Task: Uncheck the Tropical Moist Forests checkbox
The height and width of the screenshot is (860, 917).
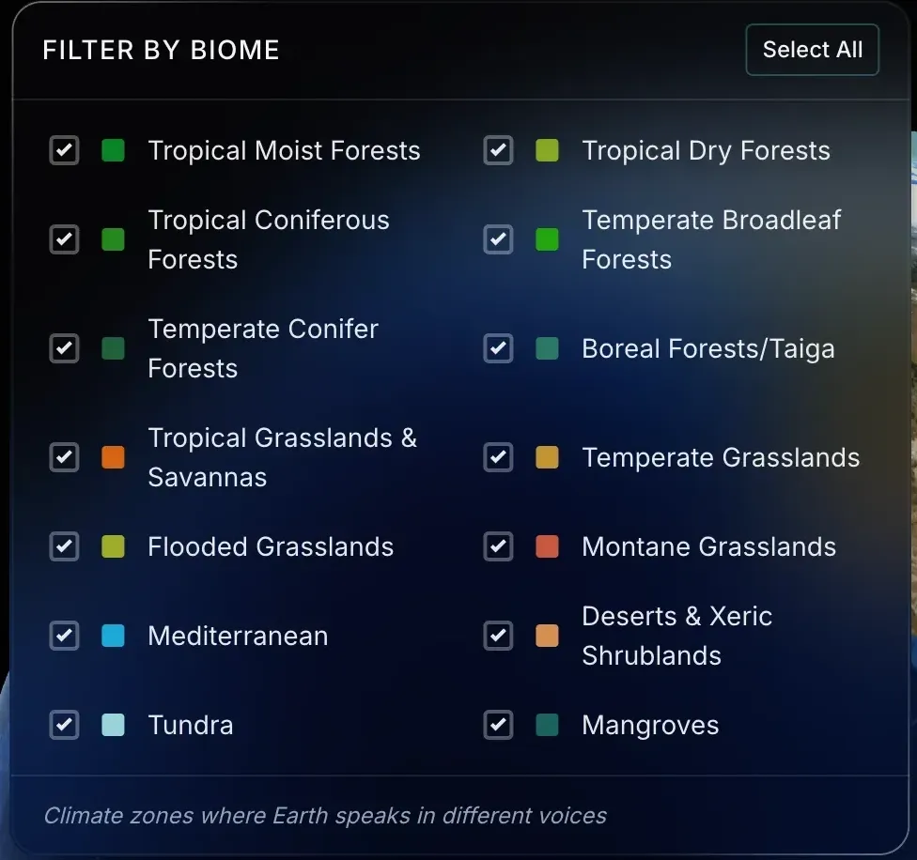Action: click(x=64, y=149)
